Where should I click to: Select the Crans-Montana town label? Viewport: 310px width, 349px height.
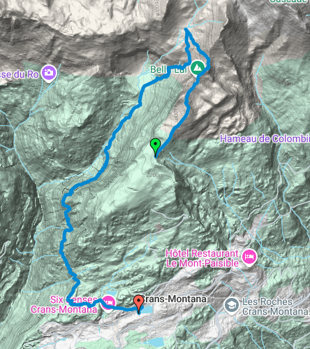point(174,299)
